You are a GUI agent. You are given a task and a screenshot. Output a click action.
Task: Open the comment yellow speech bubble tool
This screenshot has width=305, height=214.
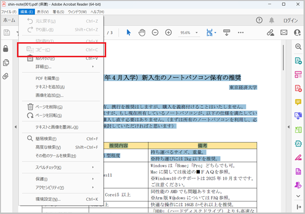(298, 102)
